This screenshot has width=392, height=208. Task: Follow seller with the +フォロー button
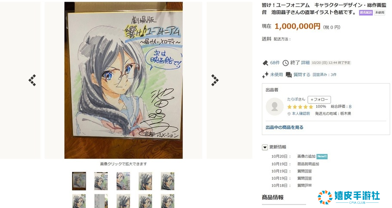click(319, 99)
